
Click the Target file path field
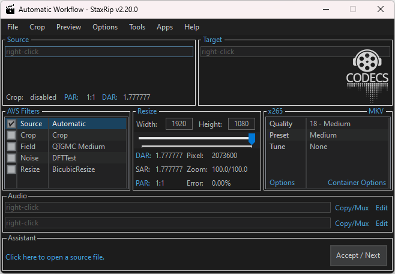tap(295, 52)
